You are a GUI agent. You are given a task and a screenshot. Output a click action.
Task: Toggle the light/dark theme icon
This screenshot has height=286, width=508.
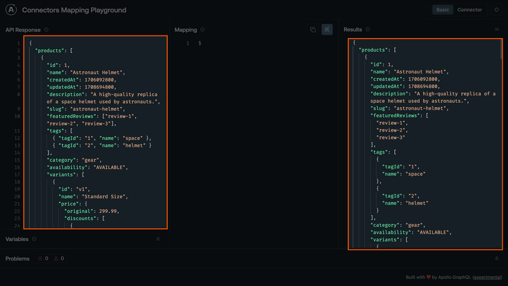[x=496, y=10]
